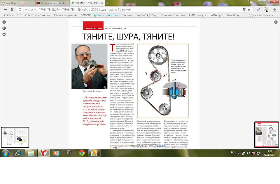Click the zoom in plus icon

point(4,22)
